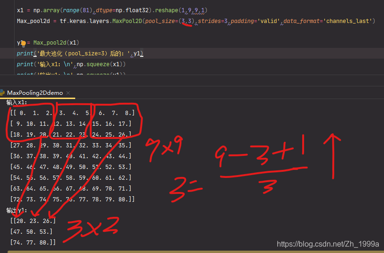Click output row [74. 77. 80.]]
Viewport: 384px width, 253px height.
pyautogui.click(x=33, y=243)
